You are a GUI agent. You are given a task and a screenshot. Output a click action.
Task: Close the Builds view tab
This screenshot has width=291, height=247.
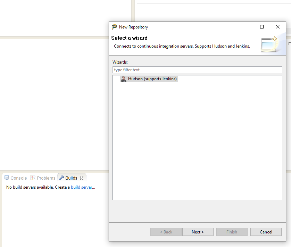click(82, 178)
